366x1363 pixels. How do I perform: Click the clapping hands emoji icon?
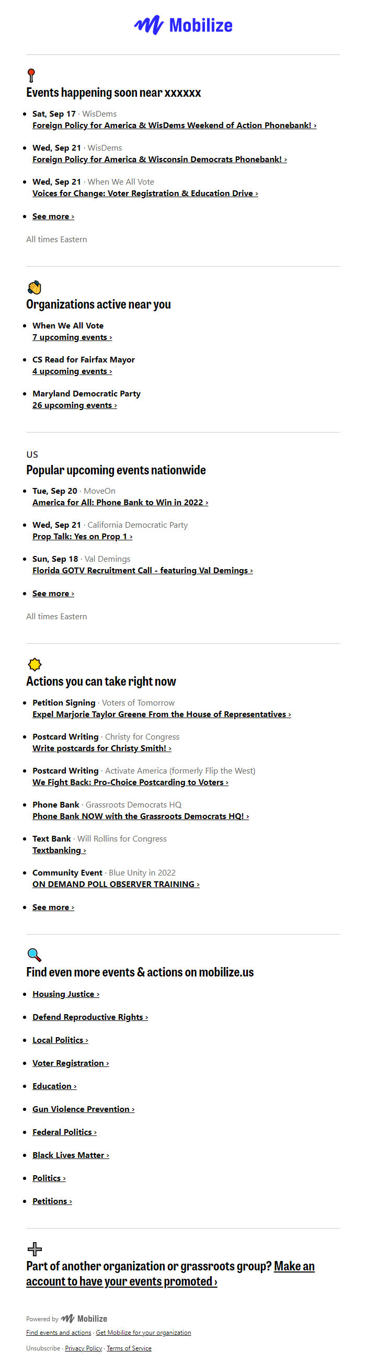point(35,287)
